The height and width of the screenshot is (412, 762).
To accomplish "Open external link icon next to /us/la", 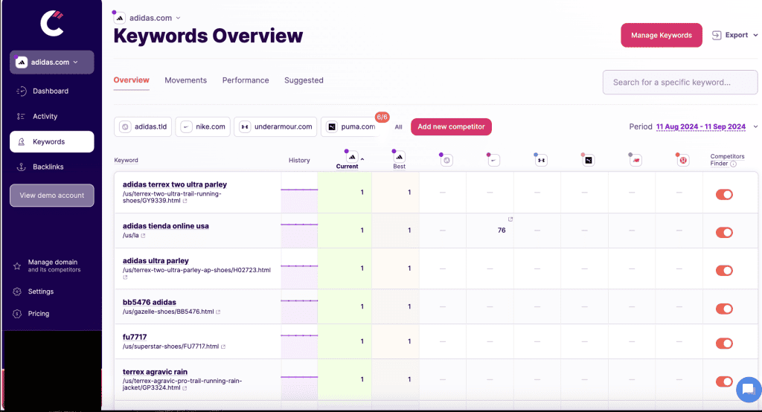I will (143, 236).
